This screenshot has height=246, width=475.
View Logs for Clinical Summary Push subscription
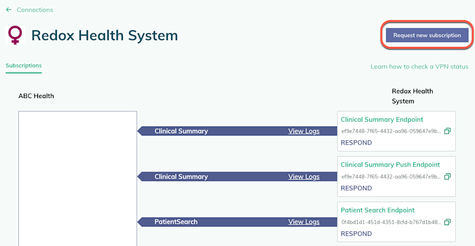tap(303, 176)
